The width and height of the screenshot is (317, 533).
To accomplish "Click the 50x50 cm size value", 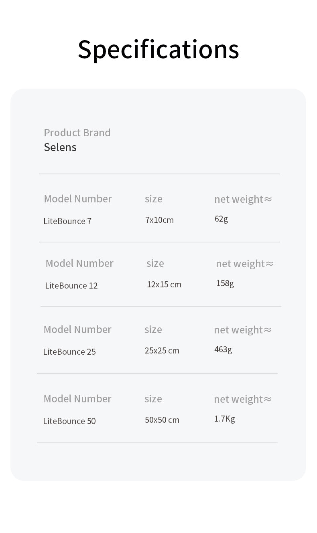I will [x=162, y=420].
